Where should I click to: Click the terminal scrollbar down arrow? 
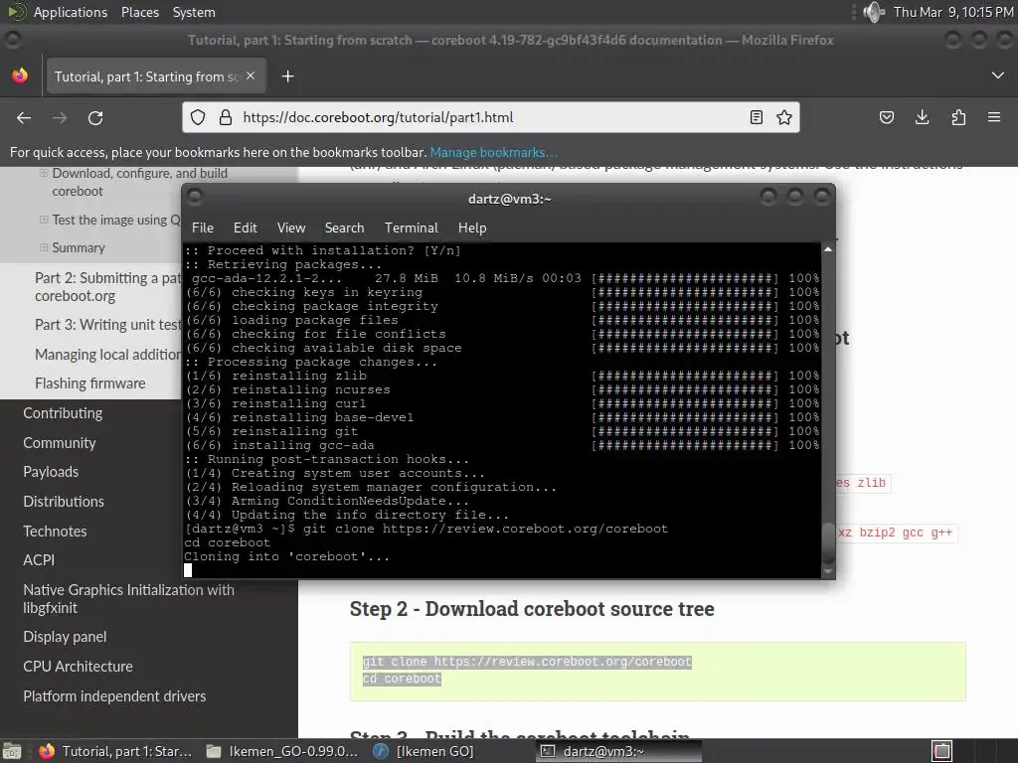pos(828,571)
